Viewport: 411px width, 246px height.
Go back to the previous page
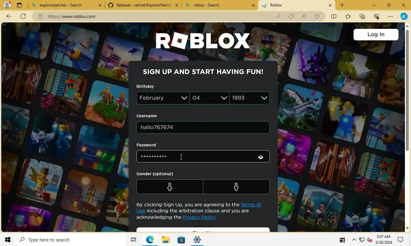pyautogui.click(x=9, y=16)
